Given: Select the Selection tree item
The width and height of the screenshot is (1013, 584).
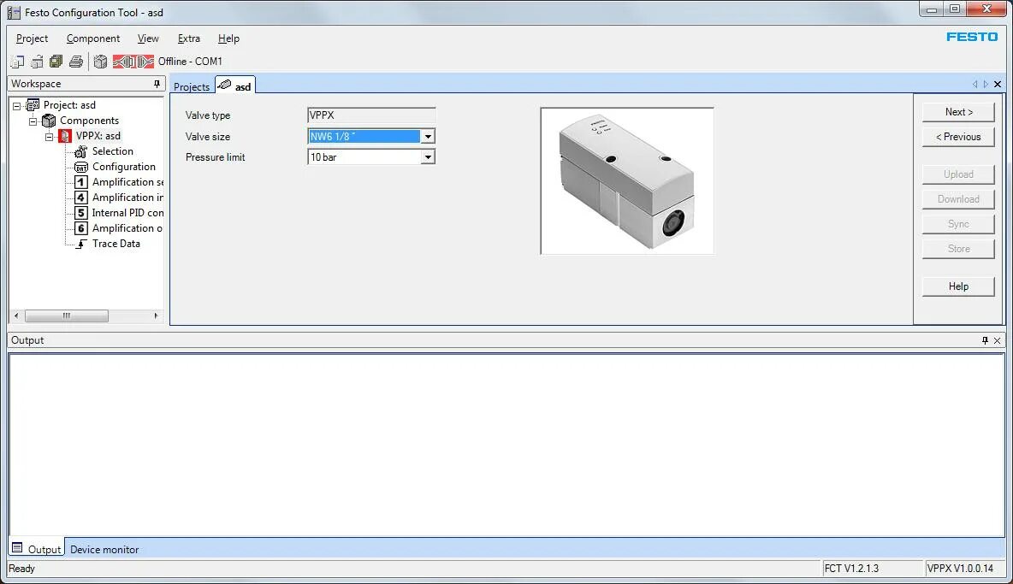Looking at the screenshot, I should 112,151.
